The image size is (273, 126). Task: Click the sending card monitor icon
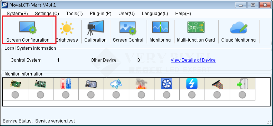(x=15, y=84)
